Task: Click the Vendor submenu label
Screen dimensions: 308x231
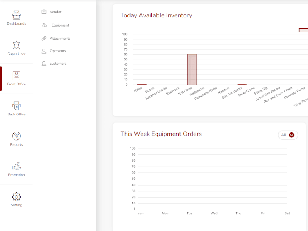Action: [x=55, y=12]
